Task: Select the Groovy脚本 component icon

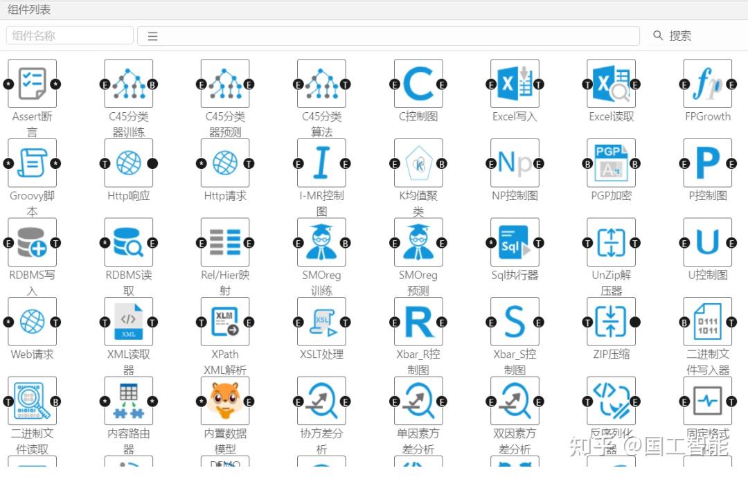Action: tap(32, 163)
